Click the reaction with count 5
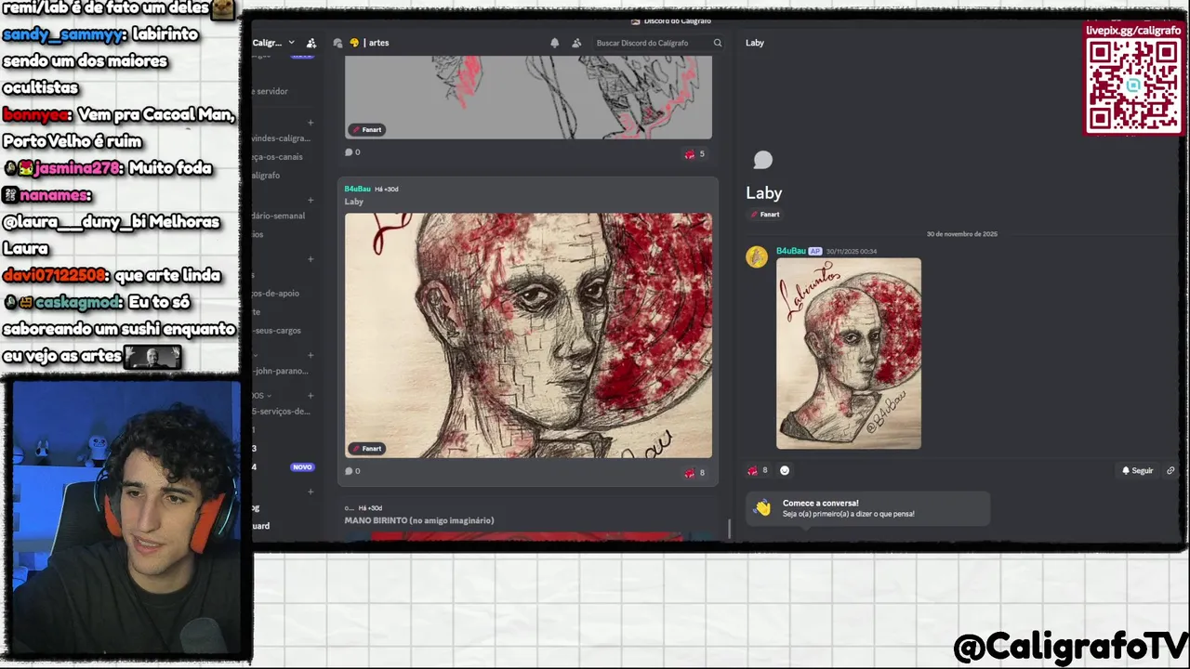 pos(694,154)
